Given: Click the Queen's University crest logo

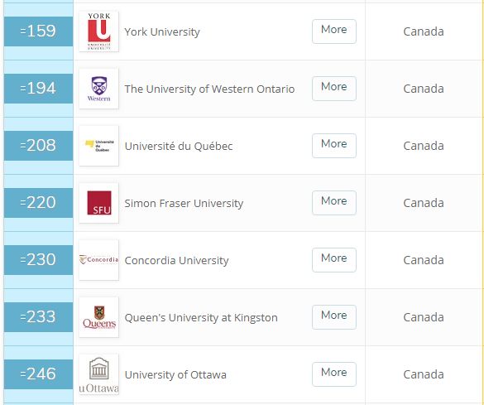Looking at the screenshot, I should (98, 317).
